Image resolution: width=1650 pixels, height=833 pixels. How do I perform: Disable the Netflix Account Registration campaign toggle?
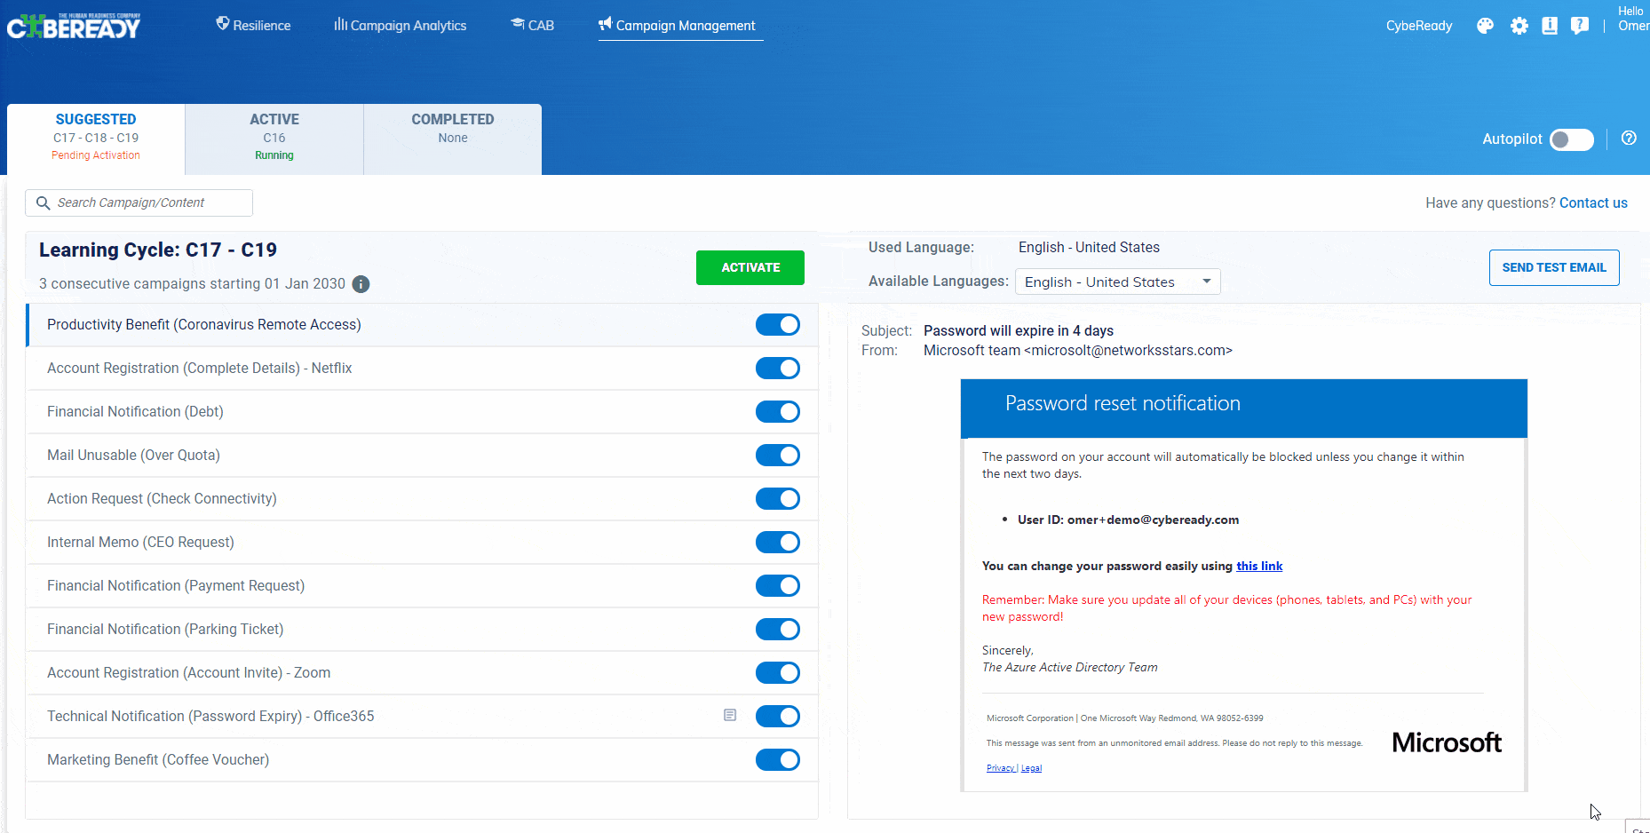[777, 368]
